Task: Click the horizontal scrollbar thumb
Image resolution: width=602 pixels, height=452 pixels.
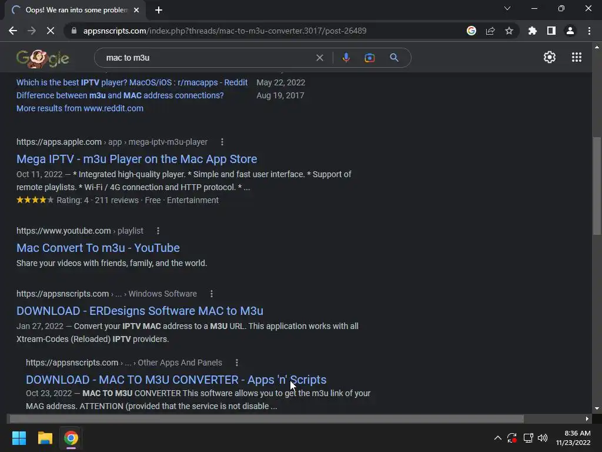Action: coord(266,418)
